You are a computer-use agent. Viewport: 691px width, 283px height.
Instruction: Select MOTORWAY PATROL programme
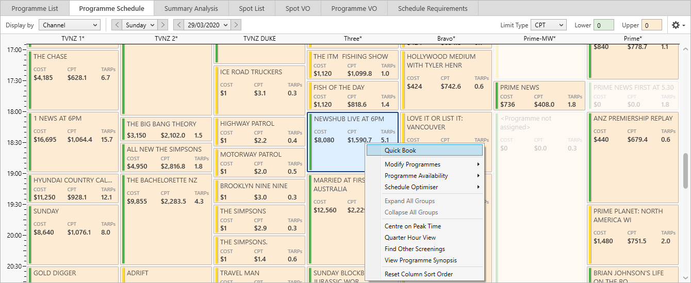tap(259, 162)
